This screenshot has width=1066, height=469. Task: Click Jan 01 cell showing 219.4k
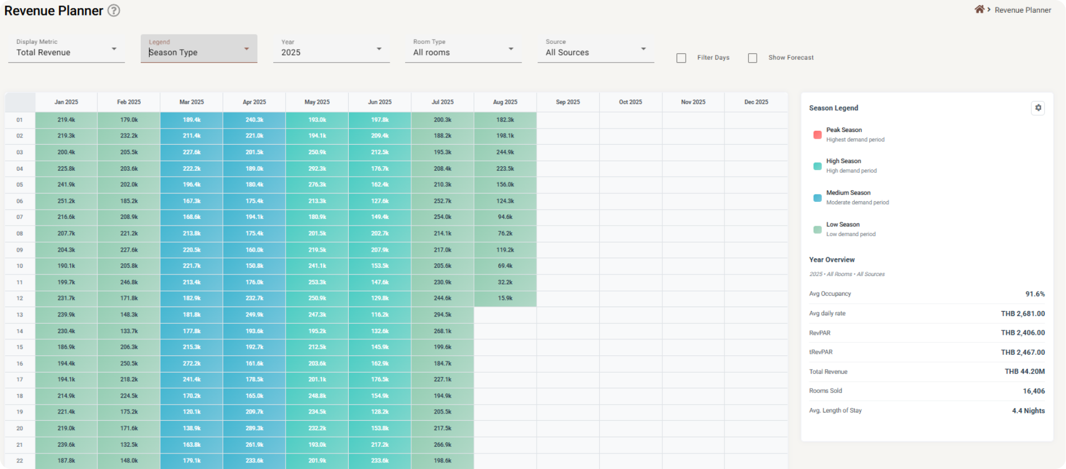click(x=66, y=120)
